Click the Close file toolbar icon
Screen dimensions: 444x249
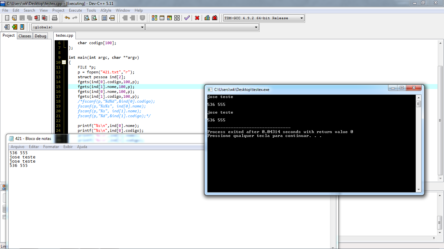point(37,18)
